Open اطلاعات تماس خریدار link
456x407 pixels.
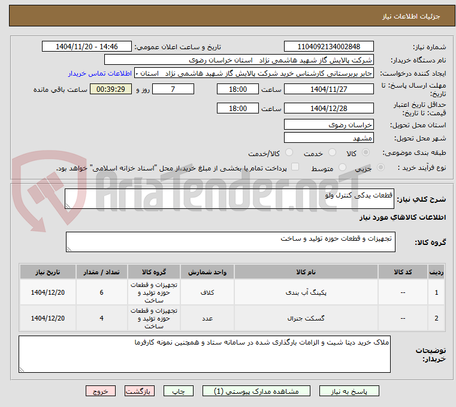pos(100,73)
